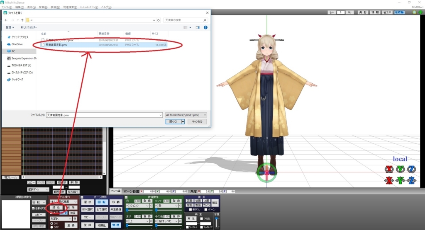Refresh the file dialog folder view
This screenshot has height=230, width=425.
(159, 20)
